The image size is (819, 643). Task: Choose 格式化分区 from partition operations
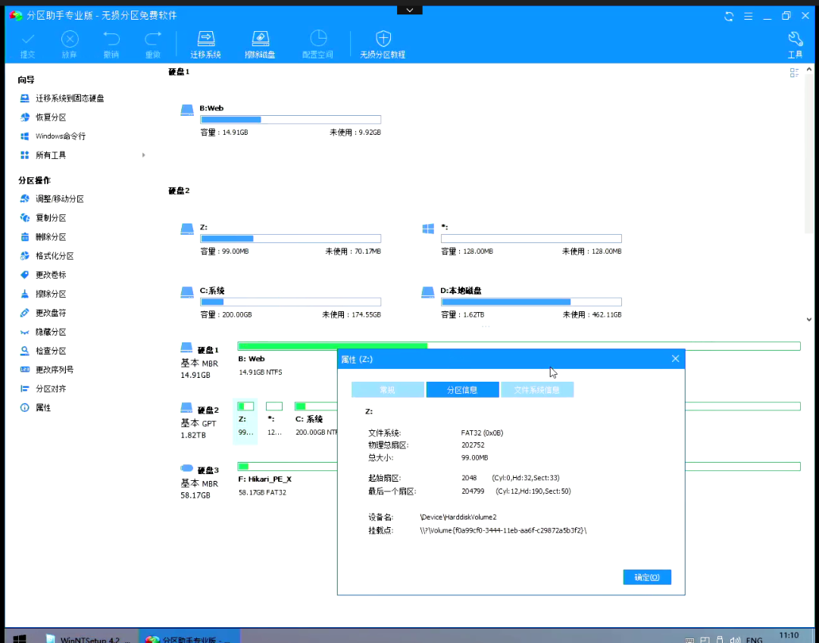(55, 256)
